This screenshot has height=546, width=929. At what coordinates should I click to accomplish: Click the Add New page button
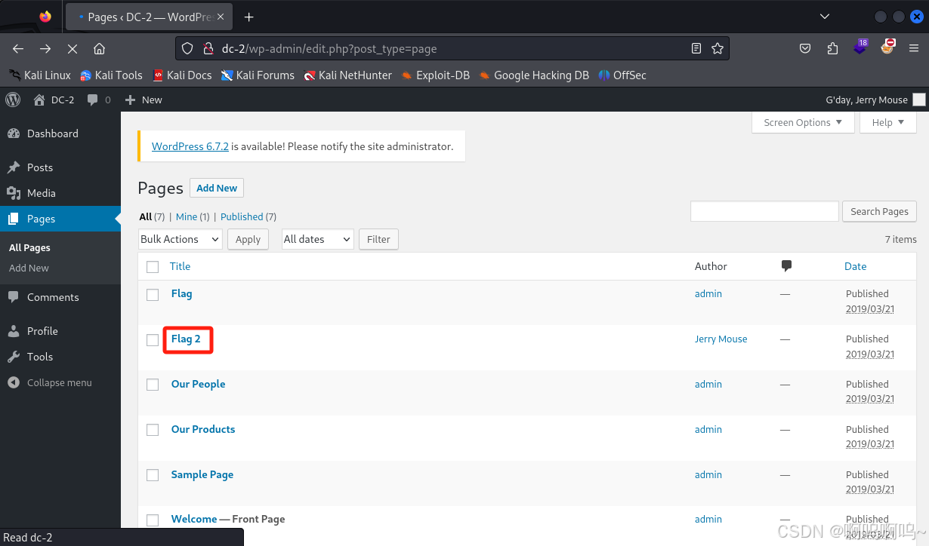(217, 188)
